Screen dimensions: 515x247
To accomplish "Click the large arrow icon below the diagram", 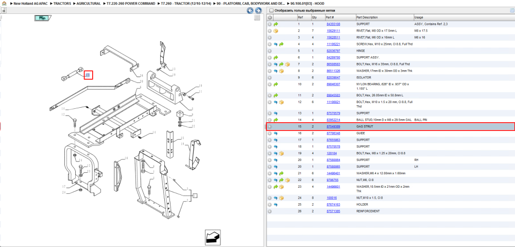I will [212, 237].
